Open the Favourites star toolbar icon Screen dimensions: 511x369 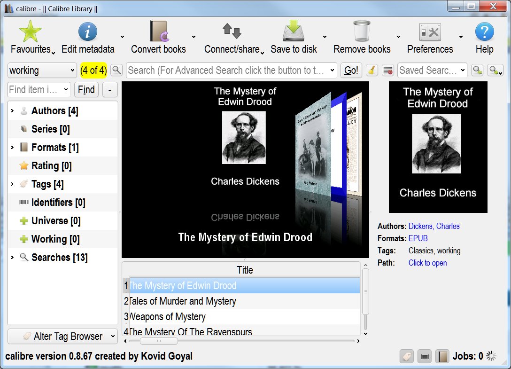31,31
